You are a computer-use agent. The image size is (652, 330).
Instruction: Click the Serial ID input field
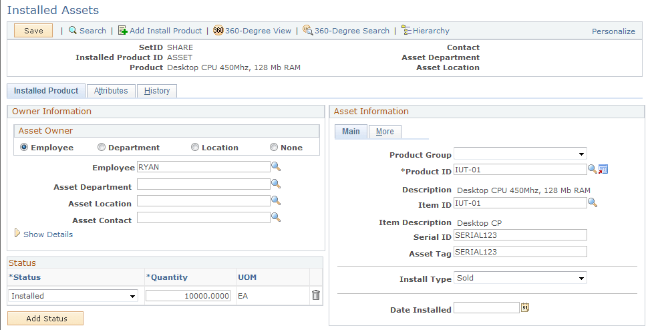click(x=520, y=235)
